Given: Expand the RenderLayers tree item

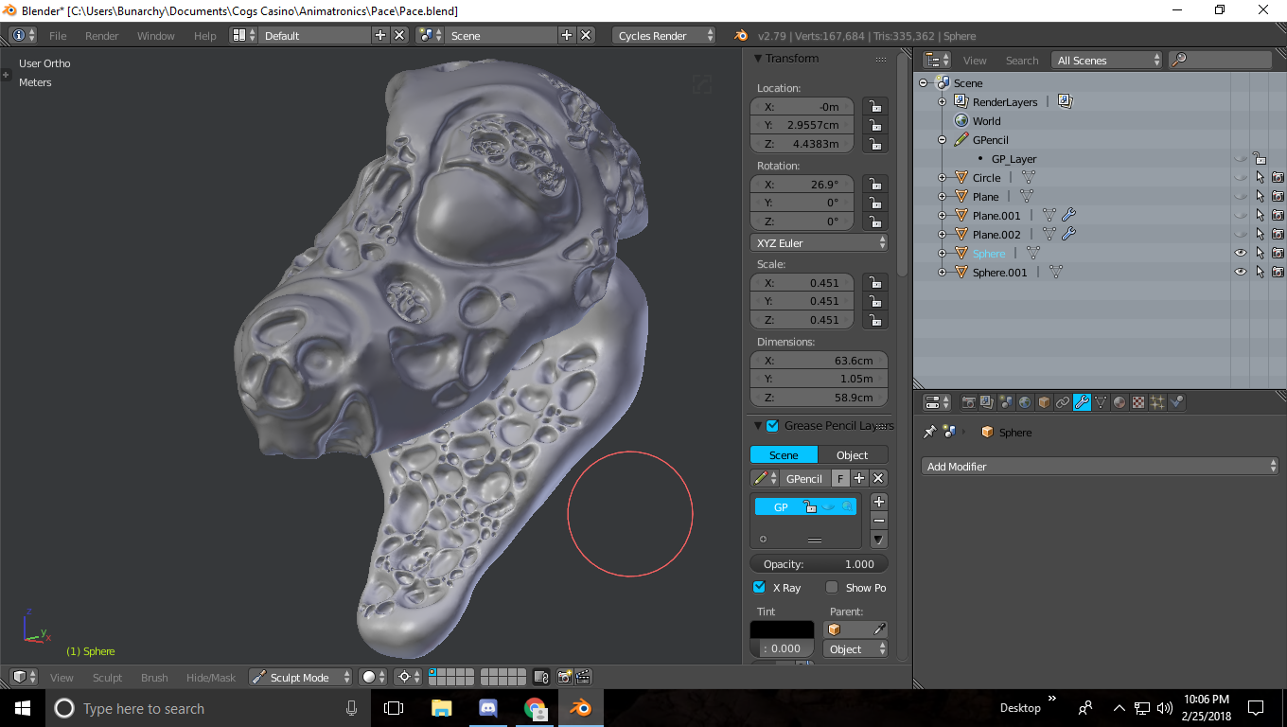Looking at the screenshot, I should coord(942,101).
